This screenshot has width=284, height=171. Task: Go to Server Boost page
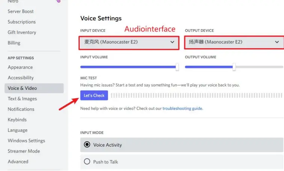coord(21,11)
